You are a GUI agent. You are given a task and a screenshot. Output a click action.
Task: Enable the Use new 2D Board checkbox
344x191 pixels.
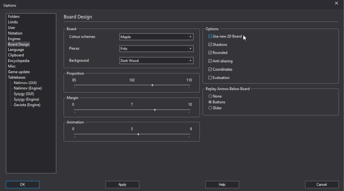210,36
